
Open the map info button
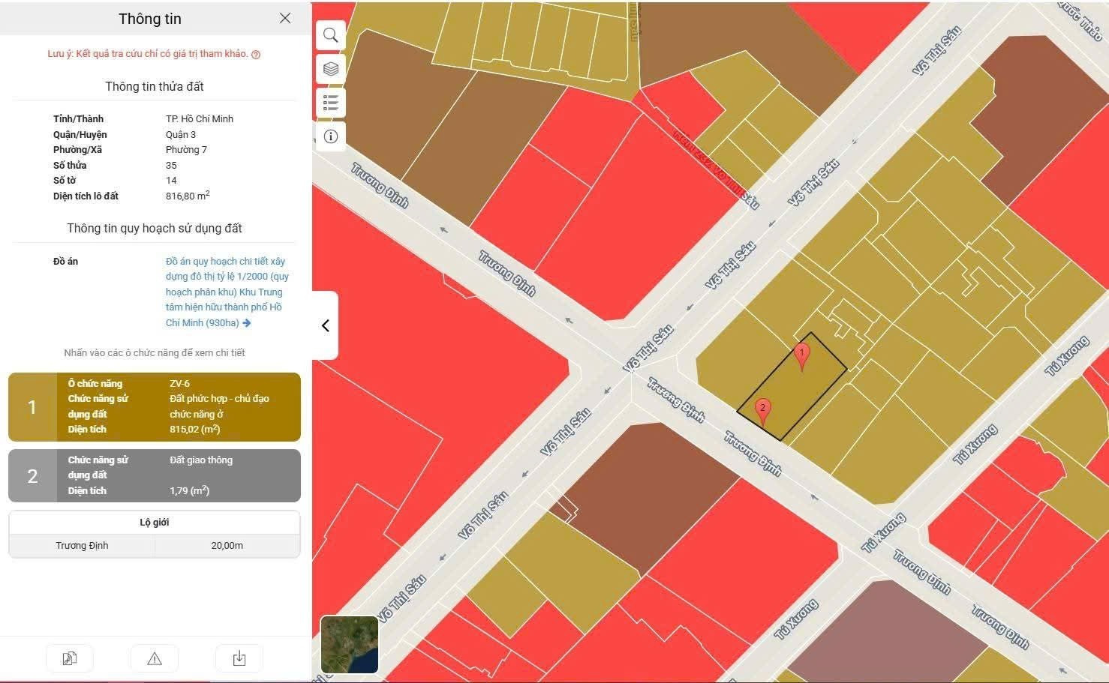pos(330,136)
